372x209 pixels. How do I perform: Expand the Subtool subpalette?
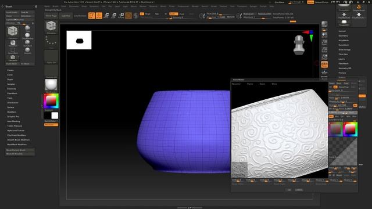(342, 31)
